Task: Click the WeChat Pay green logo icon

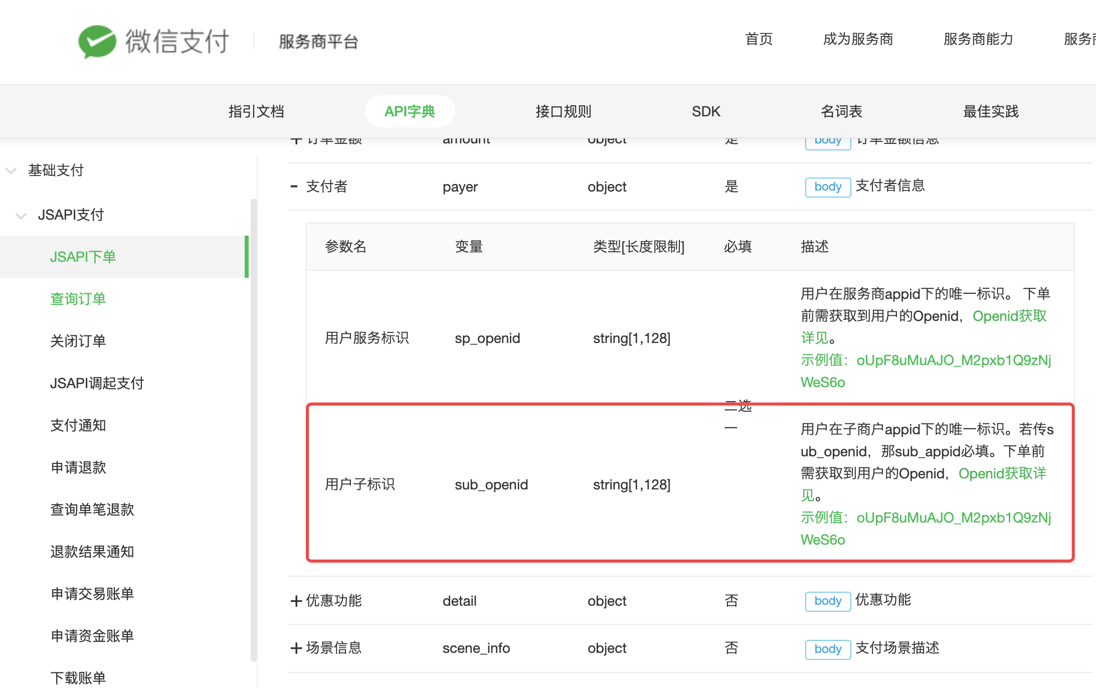Action: click(x=97, y=41)
